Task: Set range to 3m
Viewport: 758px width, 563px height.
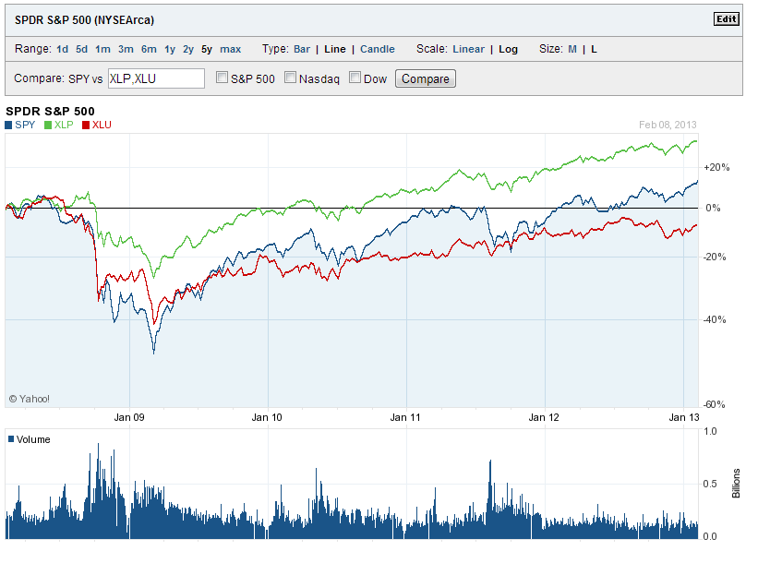Action: [126, 49]
